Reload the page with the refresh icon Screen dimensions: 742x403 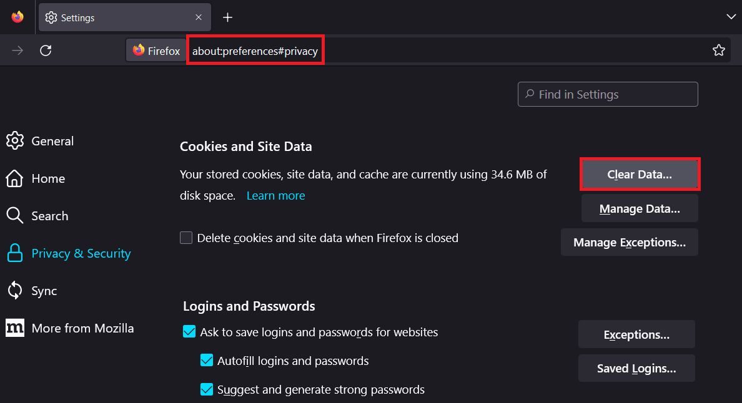[x=45, y=50]
